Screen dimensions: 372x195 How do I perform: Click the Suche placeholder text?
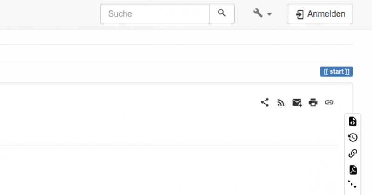point(120,14)
